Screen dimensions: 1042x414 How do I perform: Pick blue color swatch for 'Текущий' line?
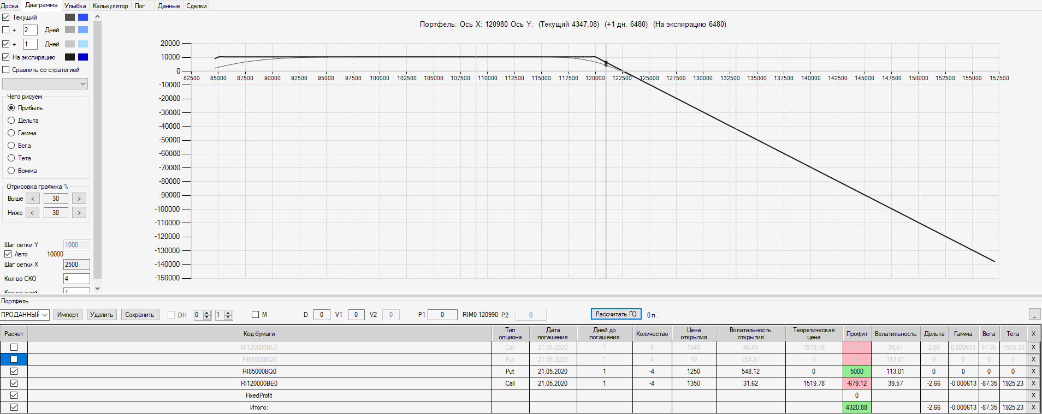pos(83,17)
